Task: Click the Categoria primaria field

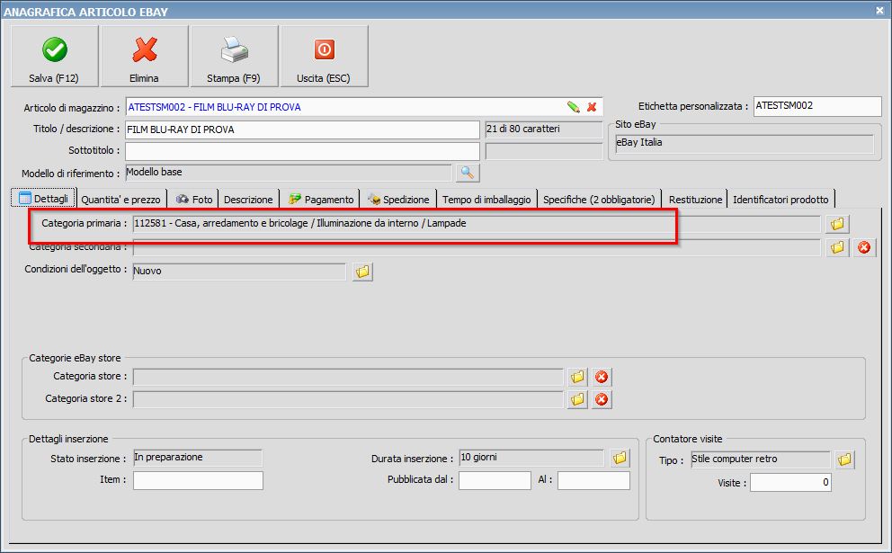Action: click(477, 224)
